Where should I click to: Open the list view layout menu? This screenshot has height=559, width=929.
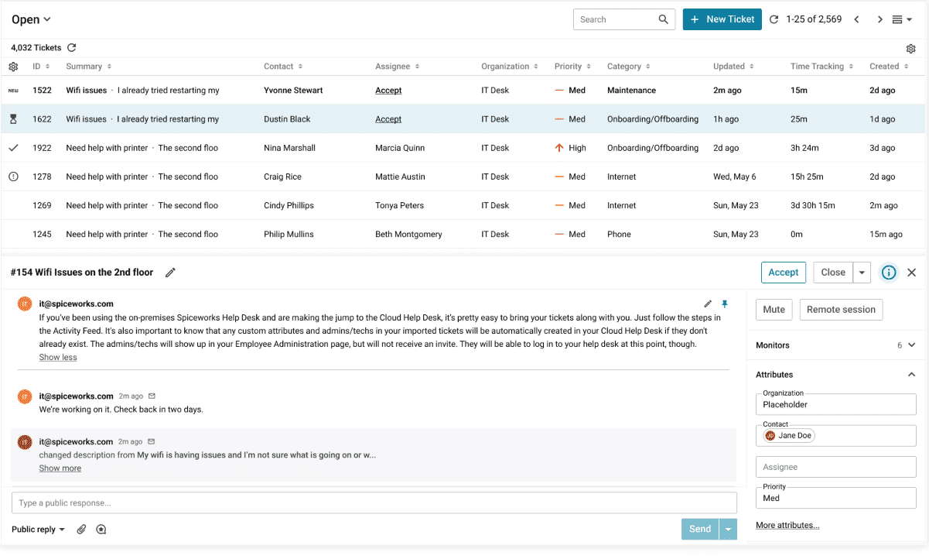(902, 19)
